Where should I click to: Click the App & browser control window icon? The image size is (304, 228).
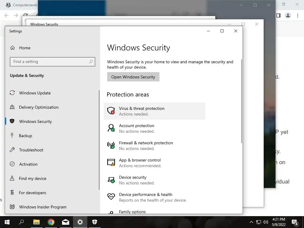coord(111,162)
